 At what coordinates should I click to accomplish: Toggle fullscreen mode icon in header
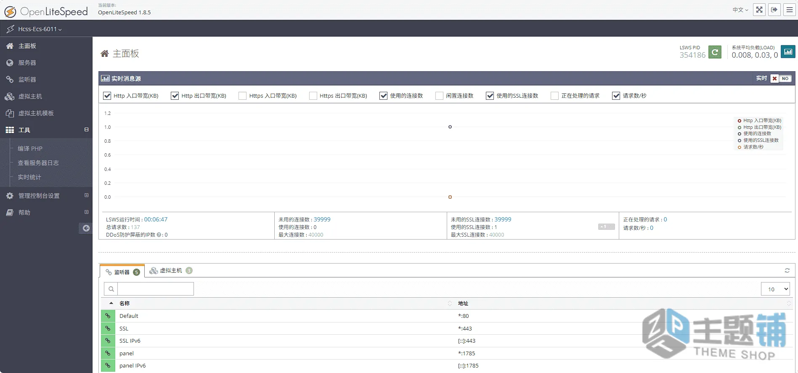[x=759, y=10]
